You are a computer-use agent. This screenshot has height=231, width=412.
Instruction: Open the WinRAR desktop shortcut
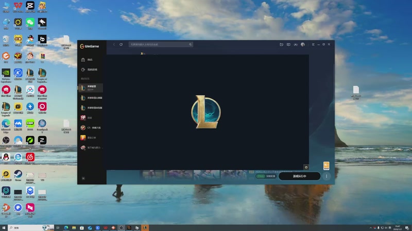42,57
